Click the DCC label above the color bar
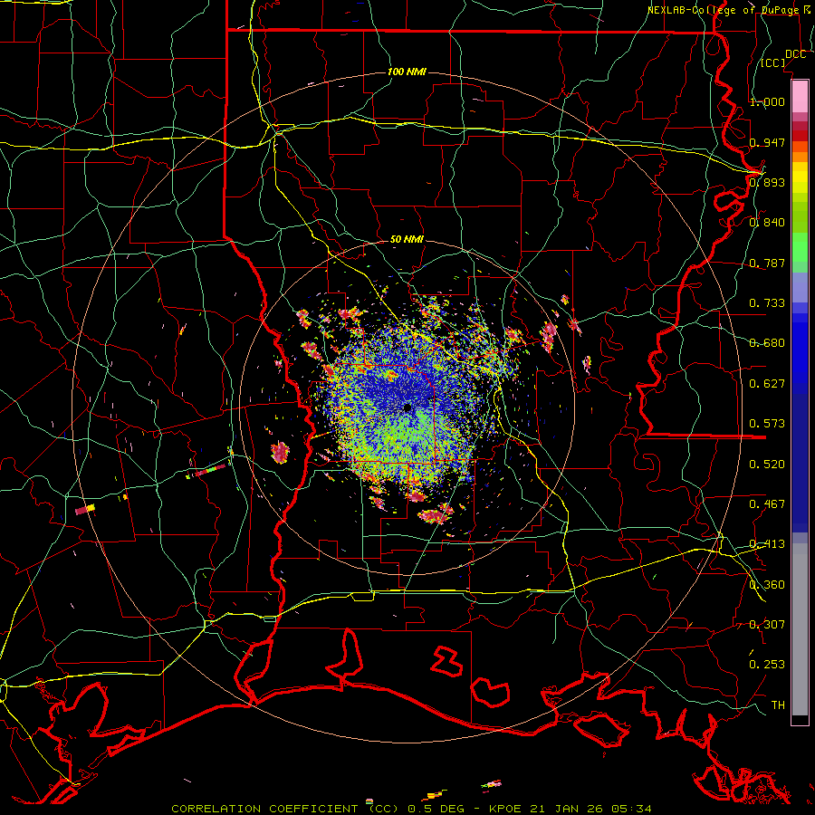This screenshot has width=815, height=815. [795, 54]
